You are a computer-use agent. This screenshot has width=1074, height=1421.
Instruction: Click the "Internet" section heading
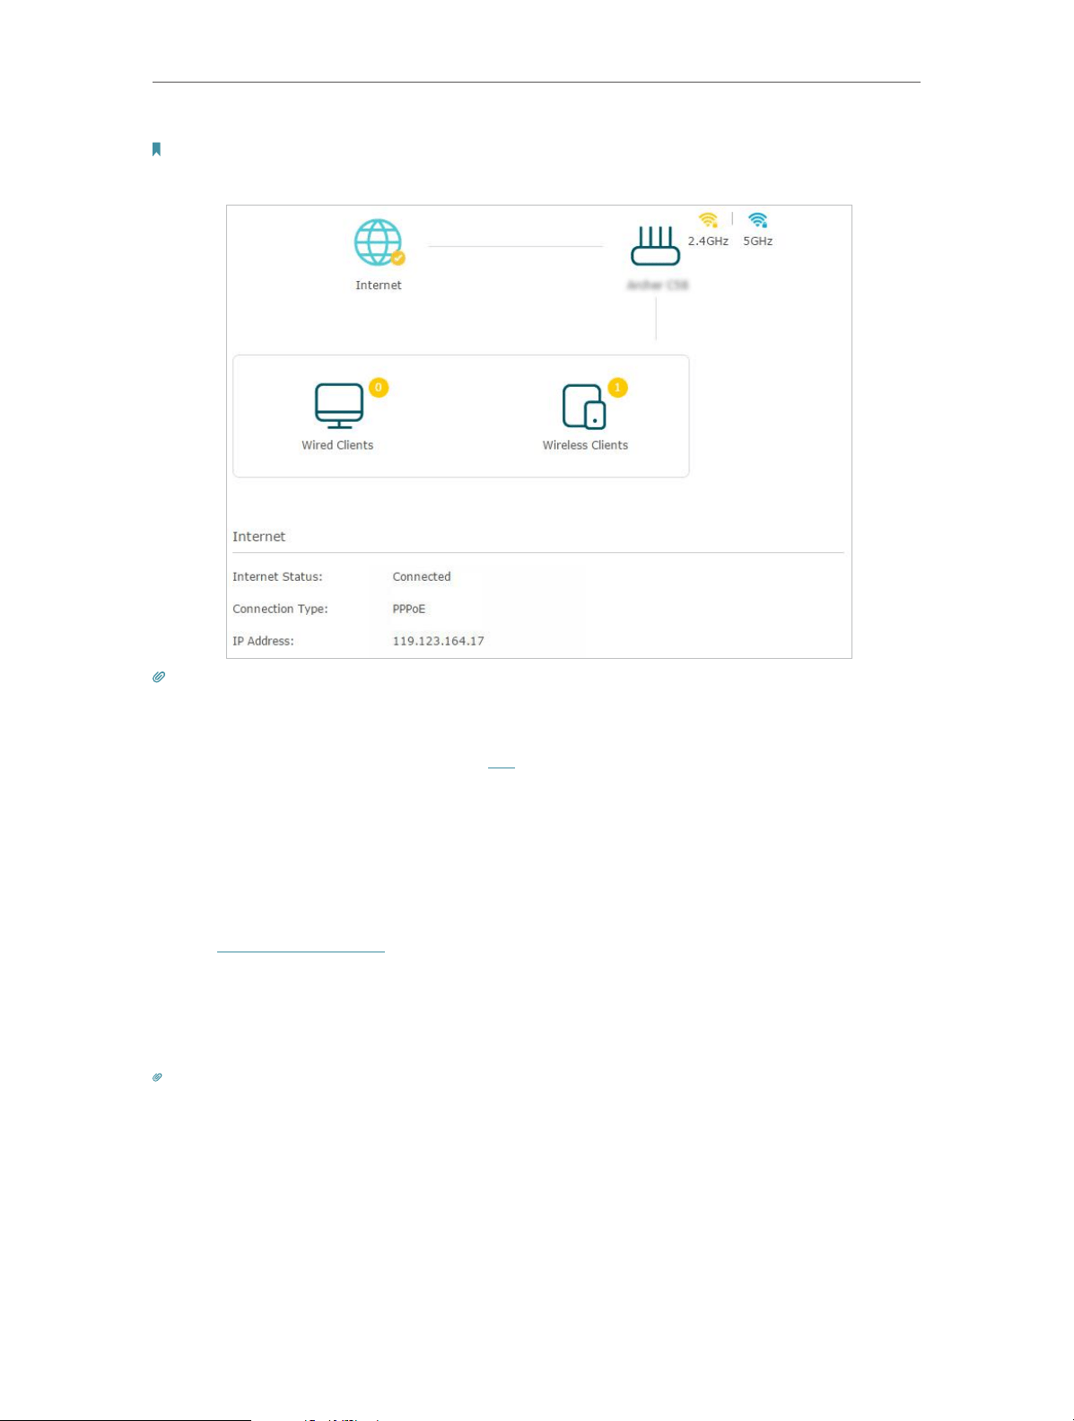coord(259,537)
